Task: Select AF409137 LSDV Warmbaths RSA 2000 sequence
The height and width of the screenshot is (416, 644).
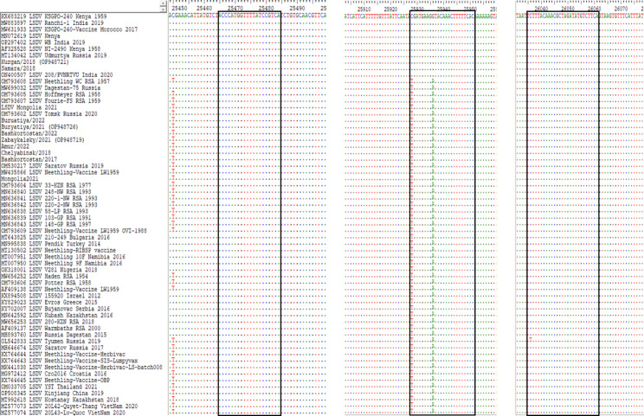Action: click(49, 329)
